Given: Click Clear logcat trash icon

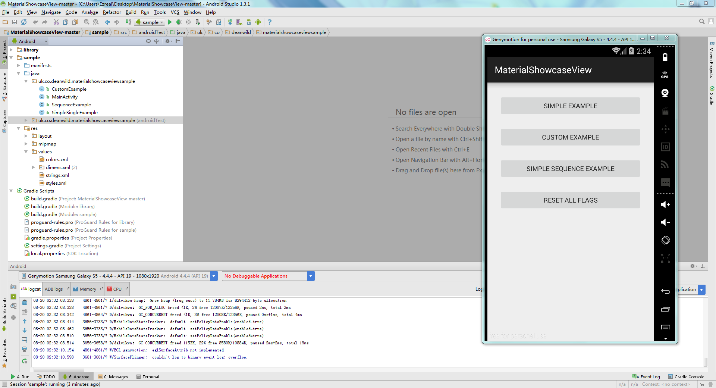Looking at the screenshot, I should [25, 302].
